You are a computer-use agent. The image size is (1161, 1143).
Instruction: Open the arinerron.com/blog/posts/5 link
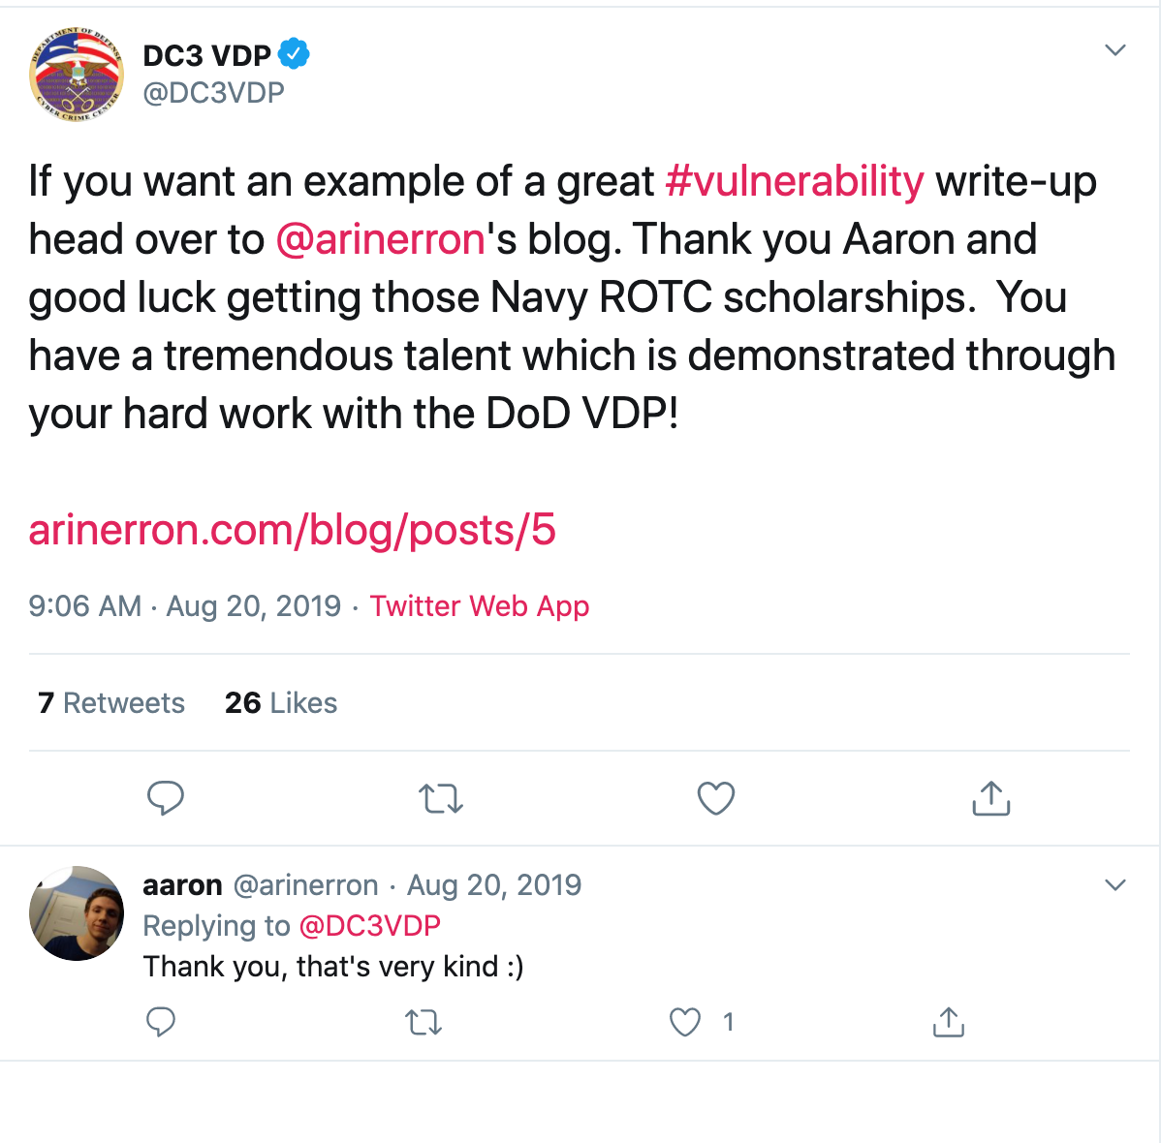click(x=292, y=530)
